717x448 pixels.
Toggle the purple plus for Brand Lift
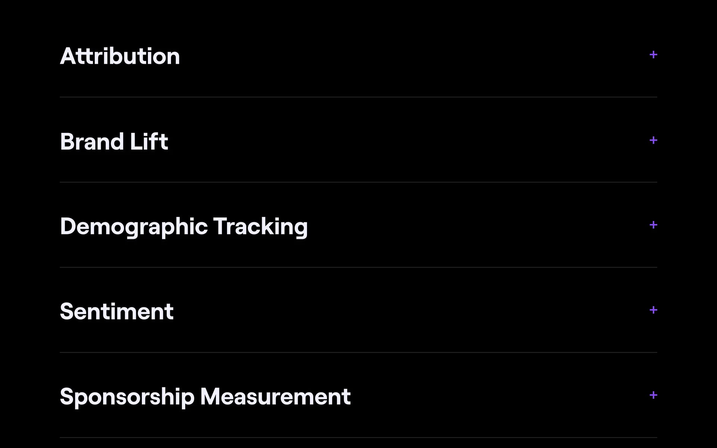pos(653,140)
